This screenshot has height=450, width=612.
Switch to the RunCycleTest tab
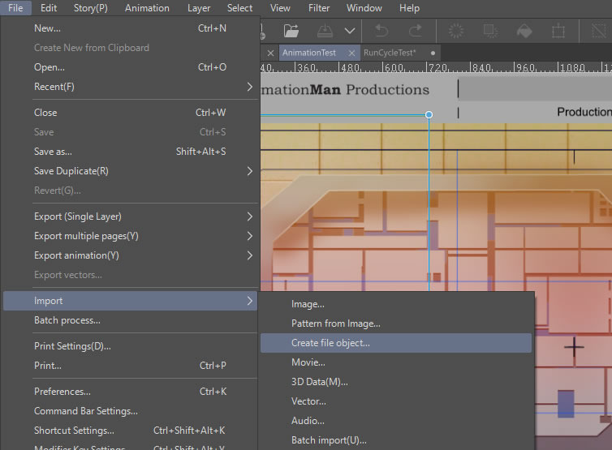[390, 53]
